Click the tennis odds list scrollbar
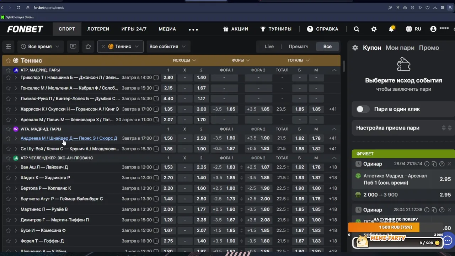This screenshot has width=455, height=256. [343, 66]
